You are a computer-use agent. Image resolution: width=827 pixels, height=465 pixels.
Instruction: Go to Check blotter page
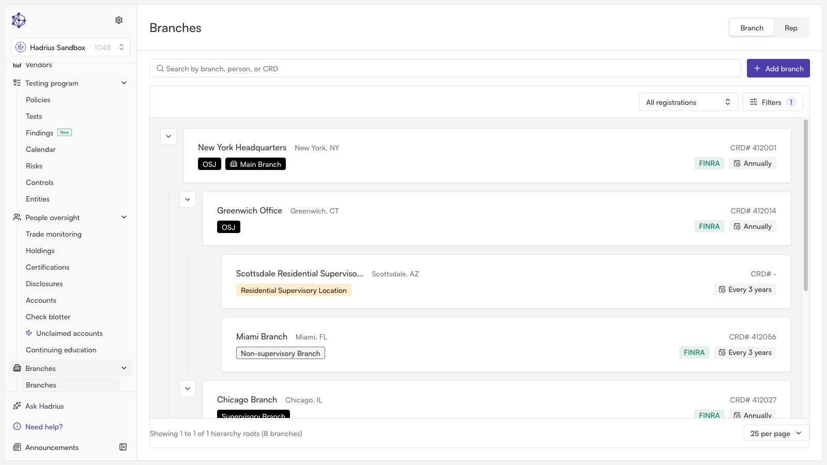pyautogui.click(x=48, y=317)
